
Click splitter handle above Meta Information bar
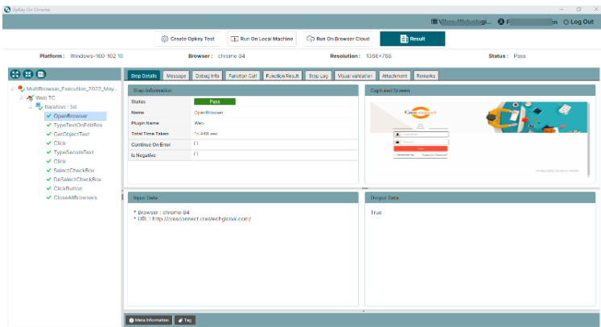(x=364, y=311)
